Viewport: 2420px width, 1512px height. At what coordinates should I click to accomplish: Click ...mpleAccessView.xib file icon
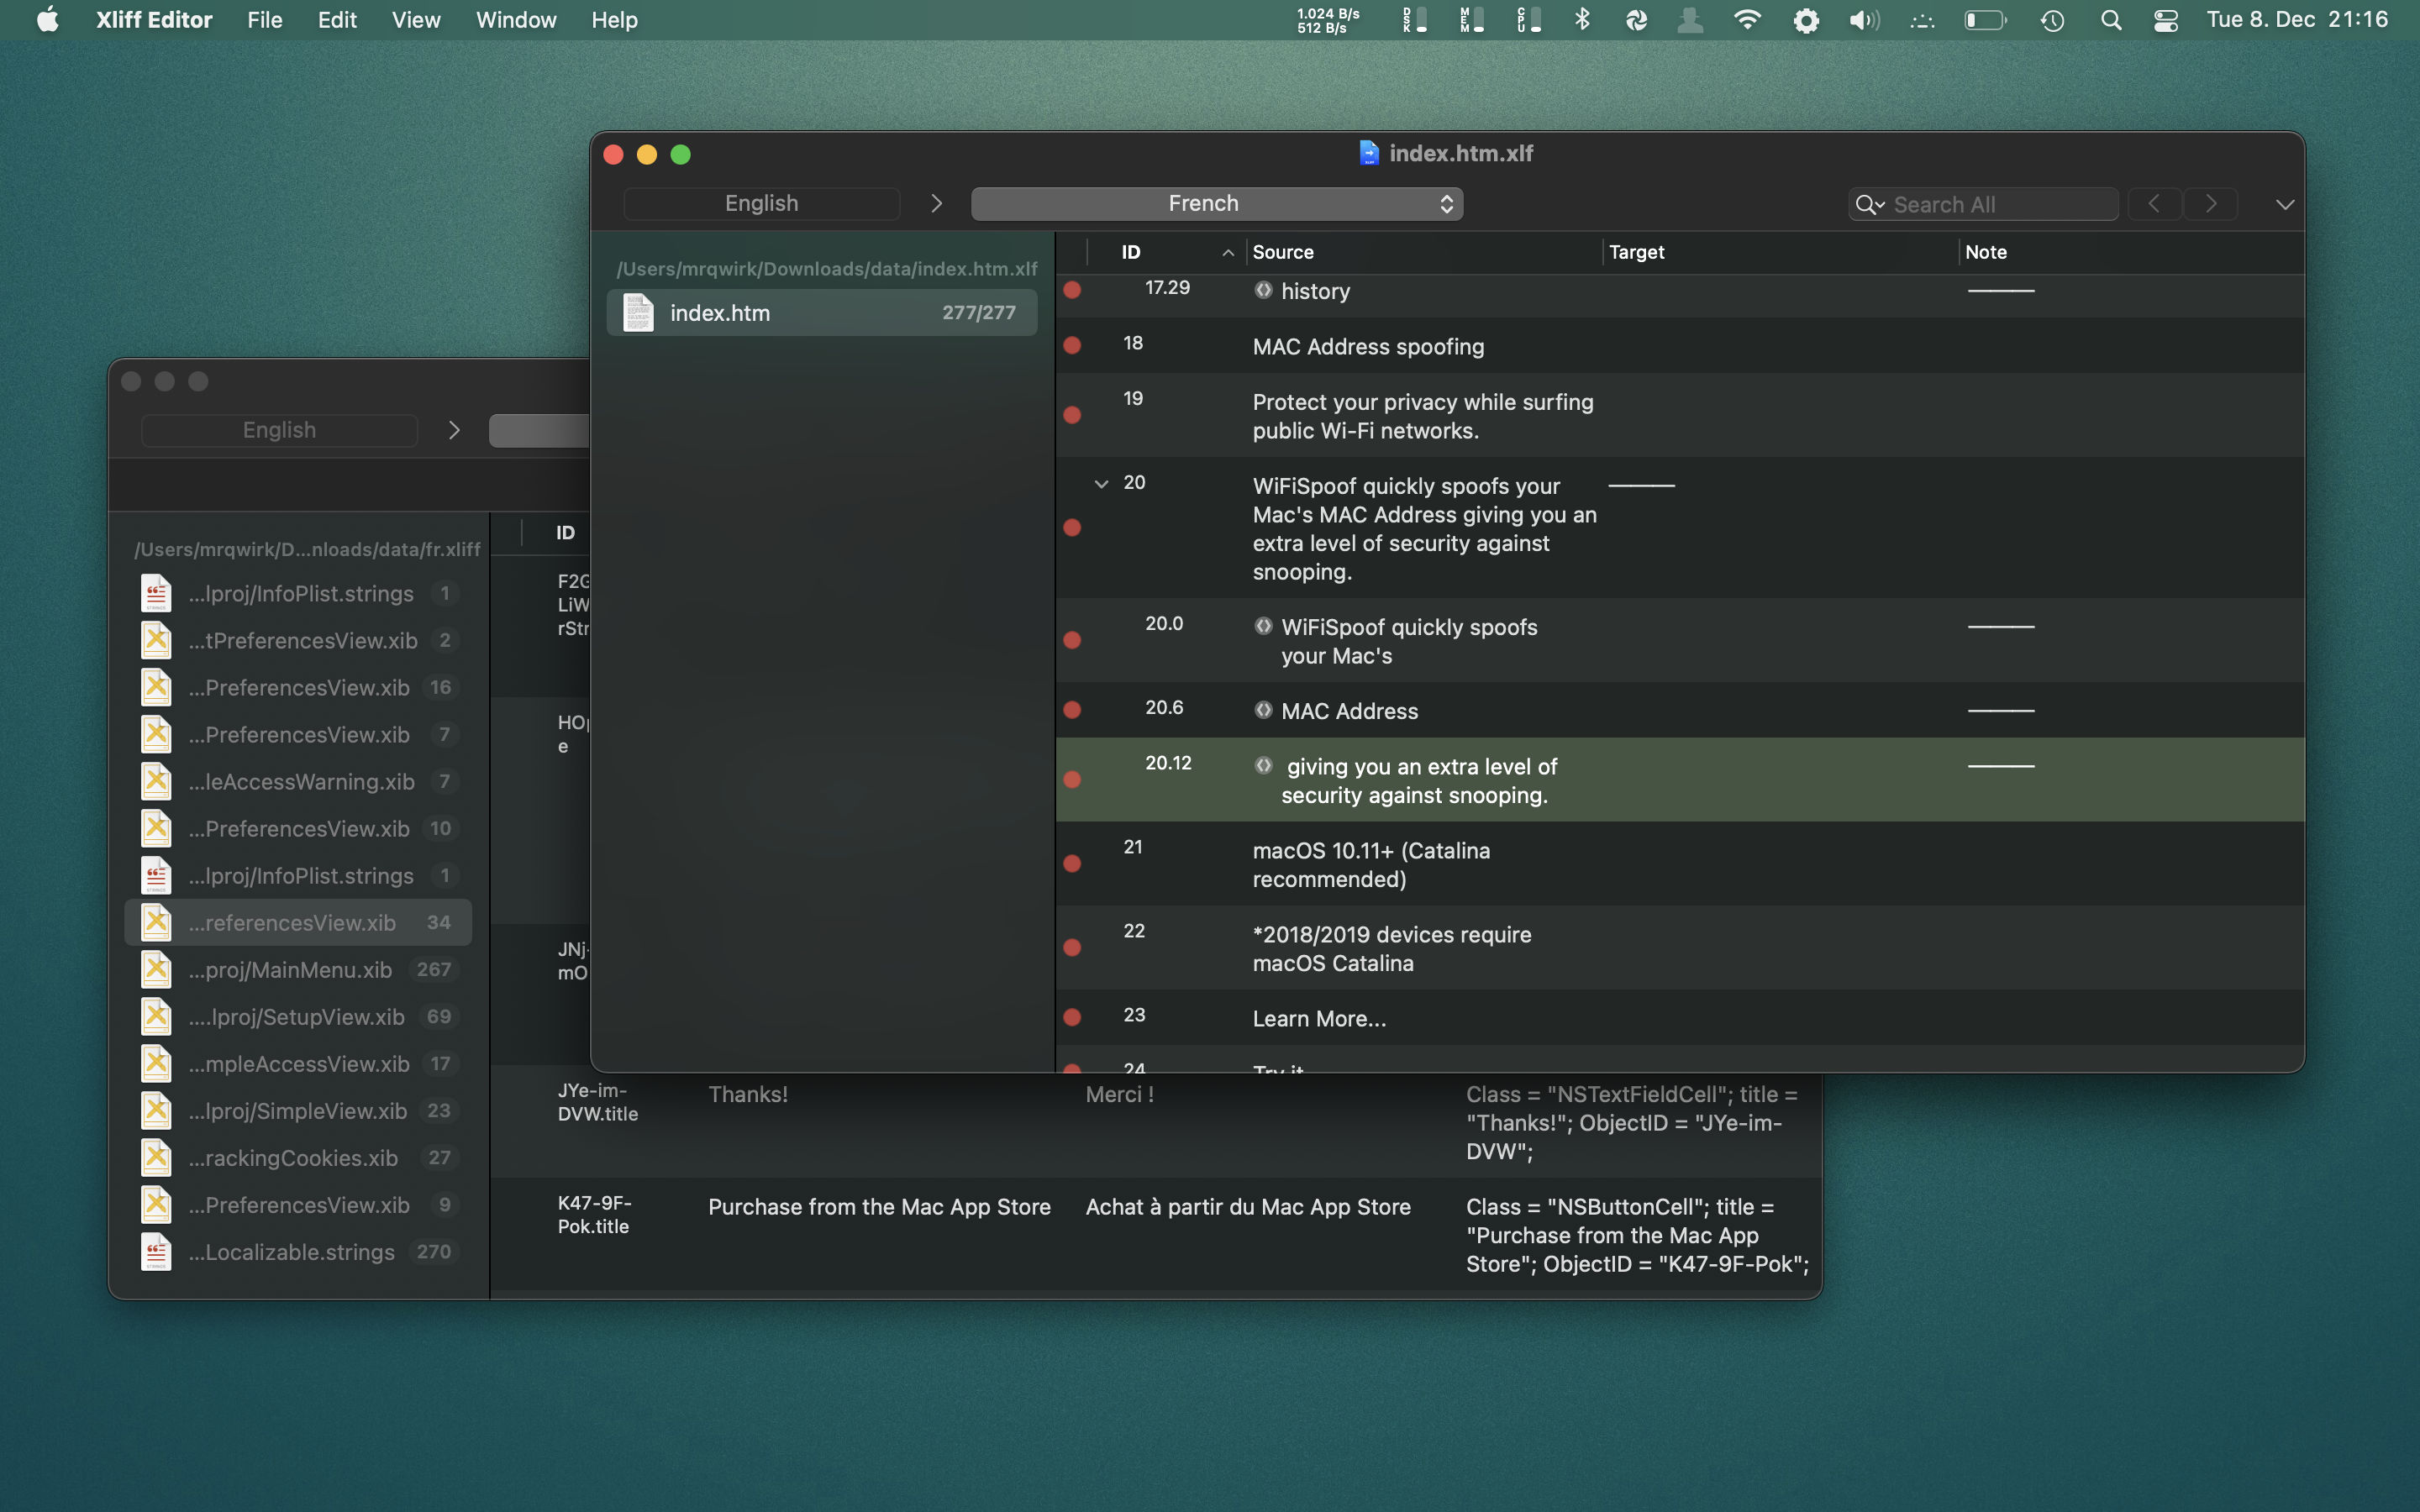pyautogui.click(x=156, y=1064)
